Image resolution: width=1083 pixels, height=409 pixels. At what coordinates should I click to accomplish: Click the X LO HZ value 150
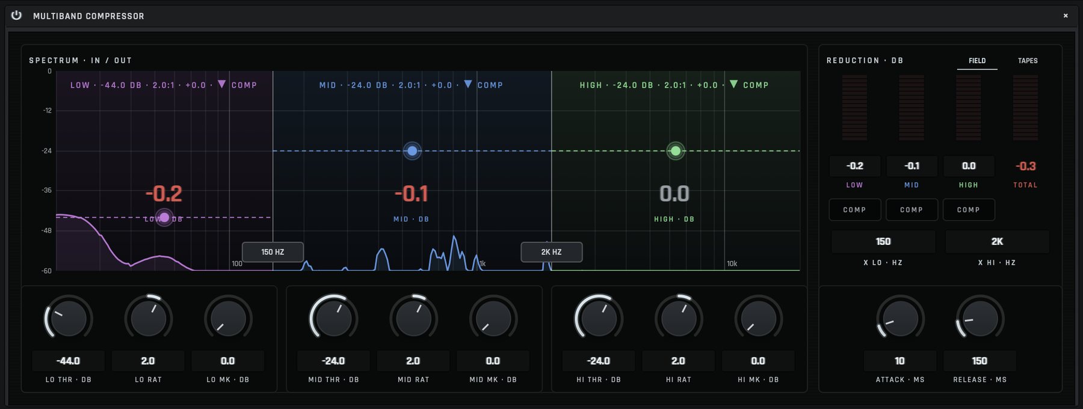pos(883,241)
